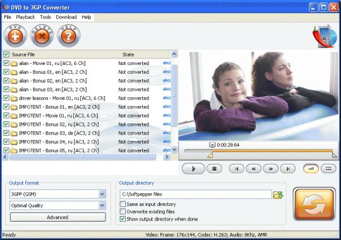Viewport: 341px width, 240px height.
Task: Enable Same as input directory
Action: pyautogui.click(x=123, y=204)
